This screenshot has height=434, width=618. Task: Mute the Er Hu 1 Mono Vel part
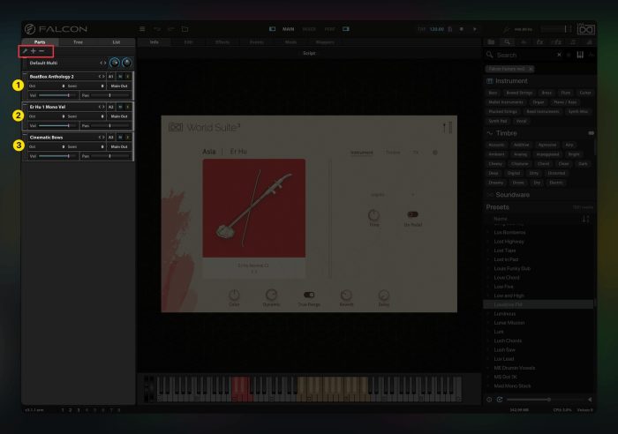click(120, 107)
